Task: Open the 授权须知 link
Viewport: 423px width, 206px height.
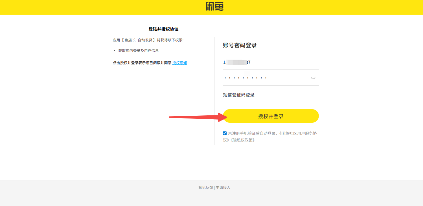Action: 179,63
